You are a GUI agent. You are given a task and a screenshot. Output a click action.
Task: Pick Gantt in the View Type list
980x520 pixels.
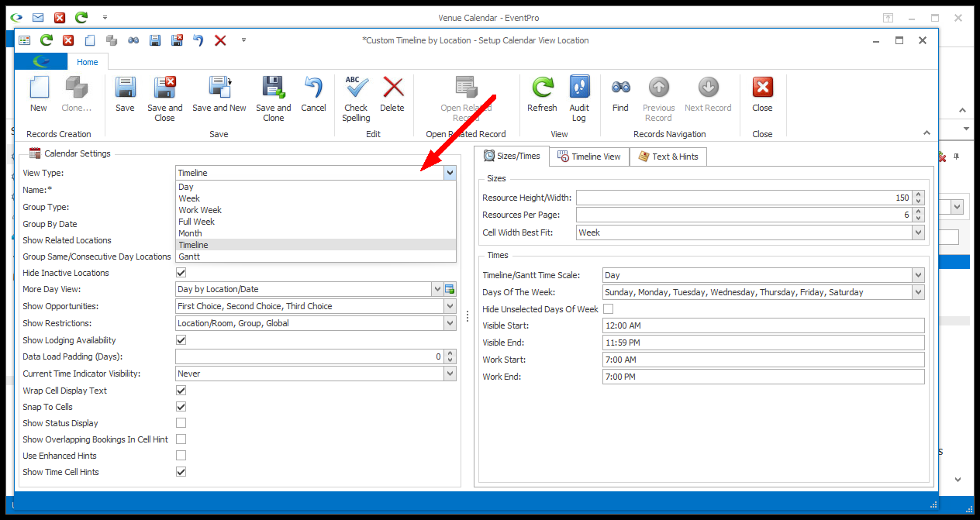(x=316, y=257)
